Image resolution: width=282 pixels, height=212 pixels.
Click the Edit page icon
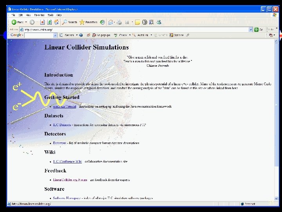coord(127,22)
